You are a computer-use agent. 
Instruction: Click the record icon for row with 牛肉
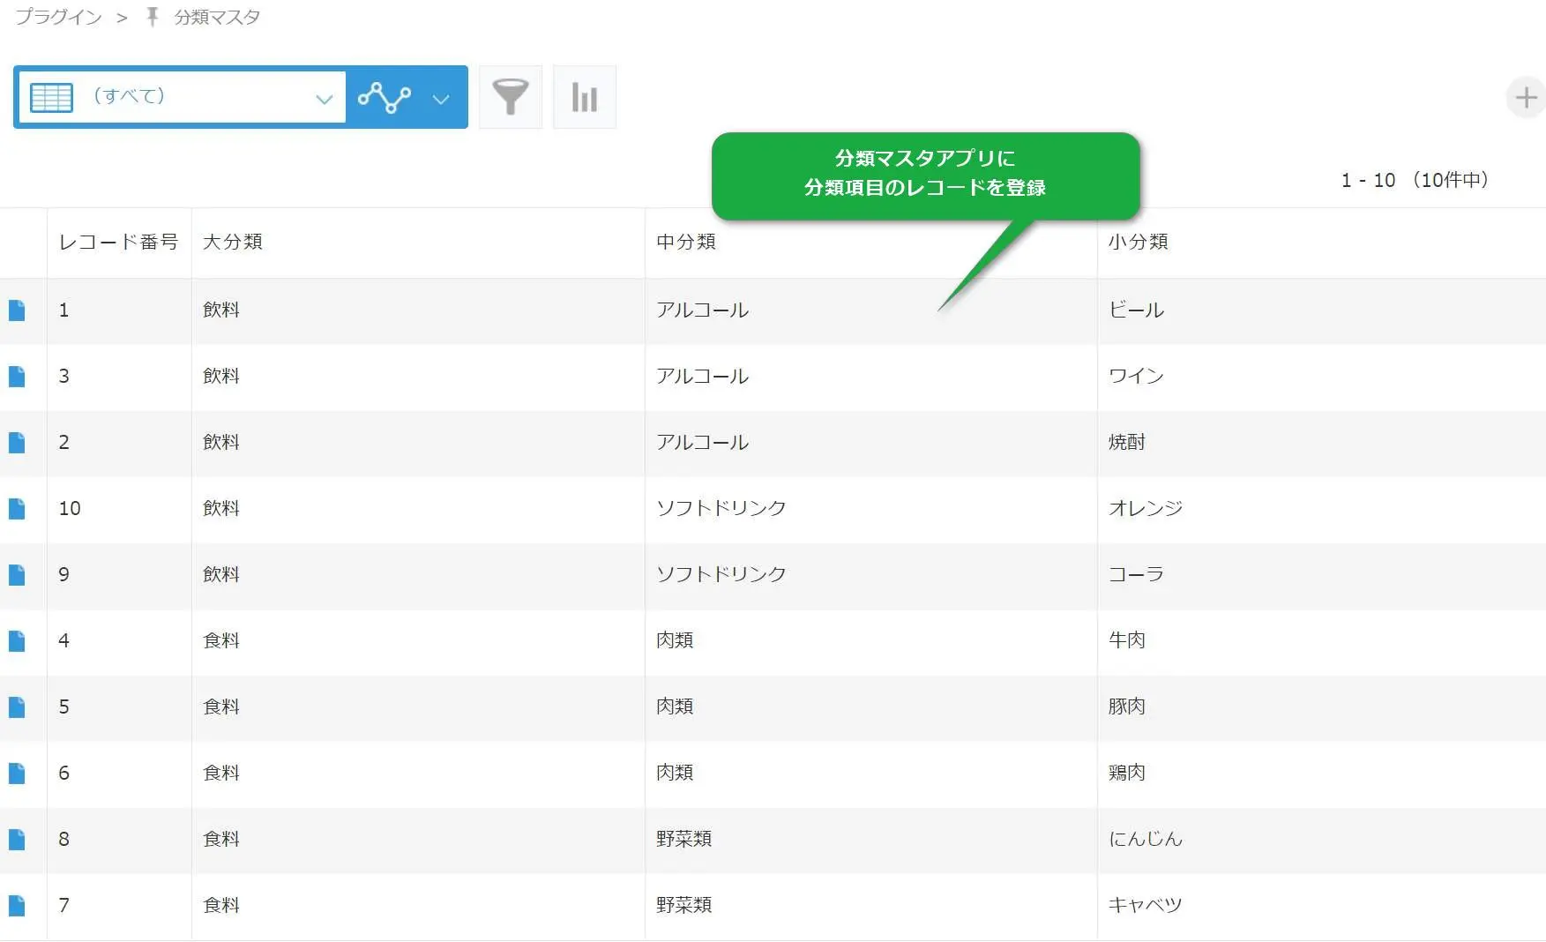click(x=19, y=641)
